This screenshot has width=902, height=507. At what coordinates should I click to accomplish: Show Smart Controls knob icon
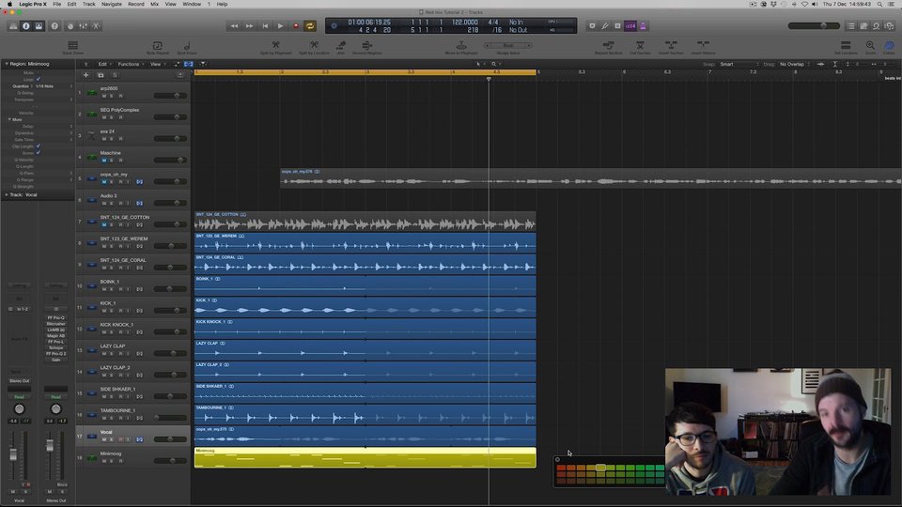70,26
